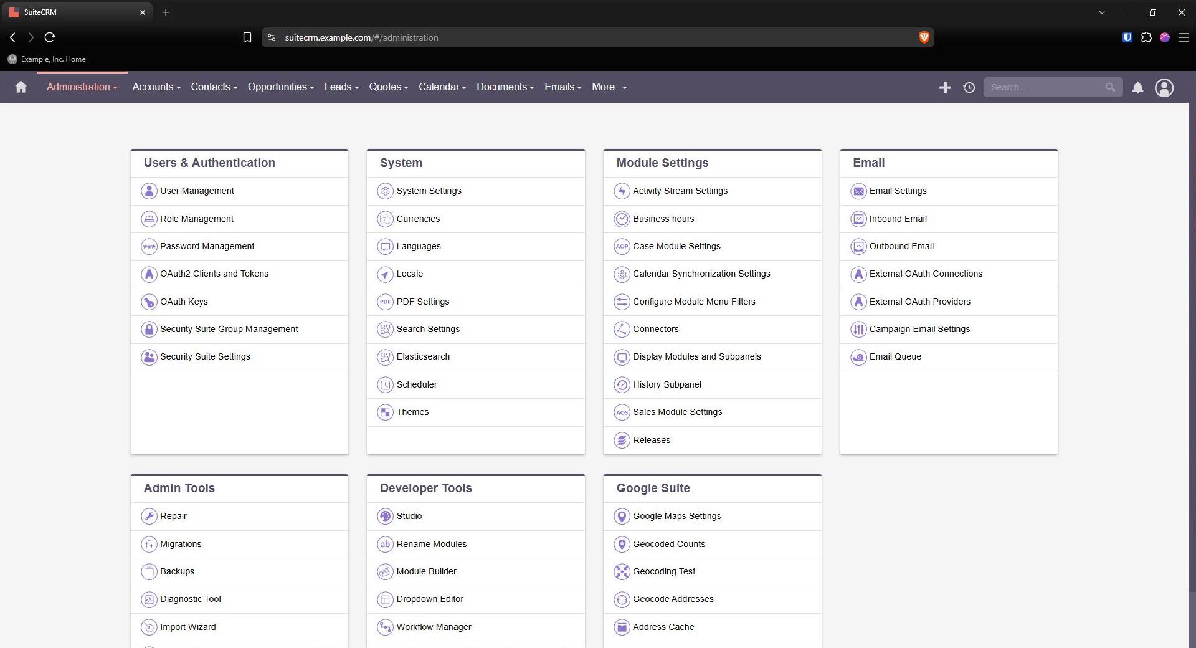Open Sales Module Settings link
The image size is (1196, 648).
point(677,412)
